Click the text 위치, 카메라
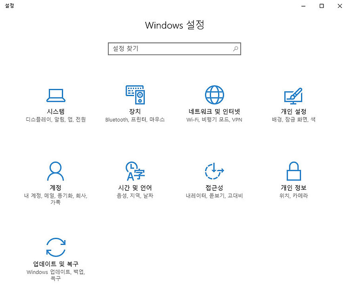The height and width of the screenshot is (291, 349). tap(294, 196)
